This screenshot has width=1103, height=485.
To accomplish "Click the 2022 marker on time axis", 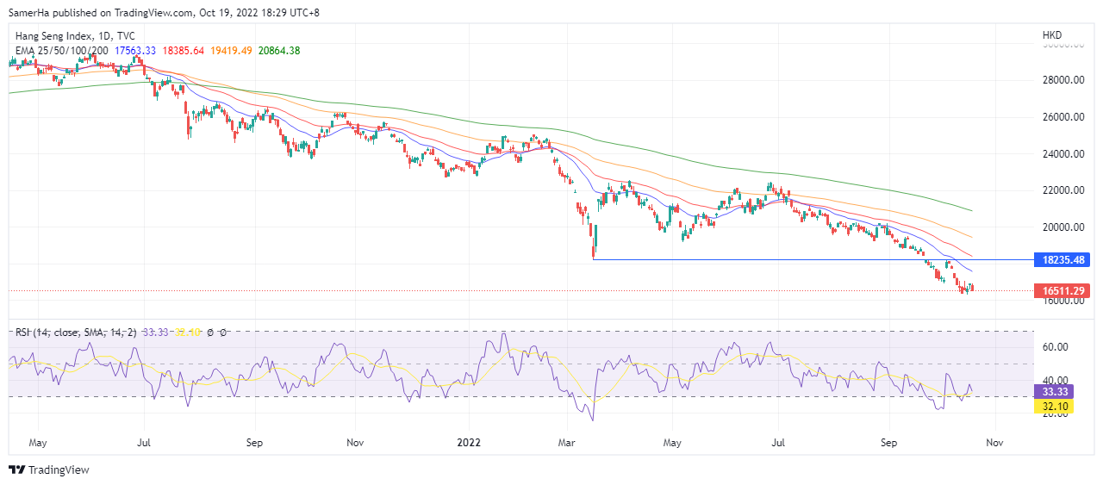I will tap(469, 443).
